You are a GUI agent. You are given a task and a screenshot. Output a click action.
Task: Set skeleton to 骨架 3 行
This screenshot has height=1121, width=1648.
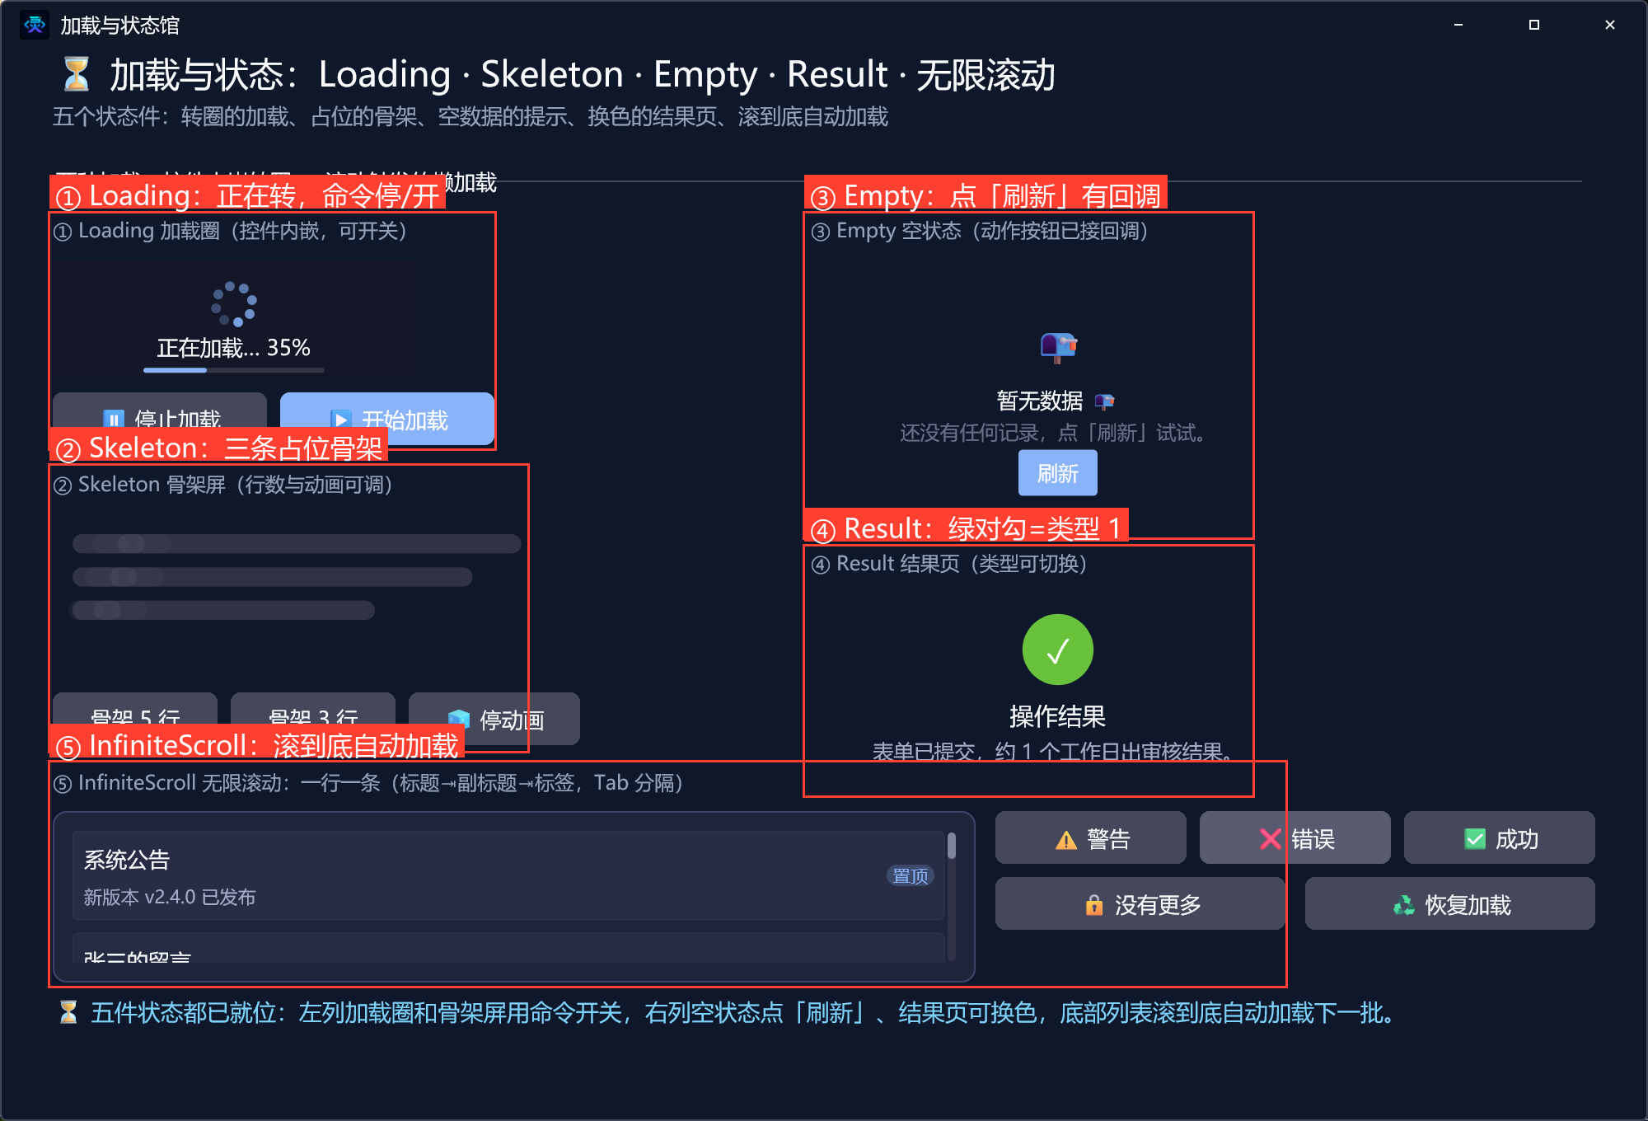pyautogui.click(x=313, y=712)
